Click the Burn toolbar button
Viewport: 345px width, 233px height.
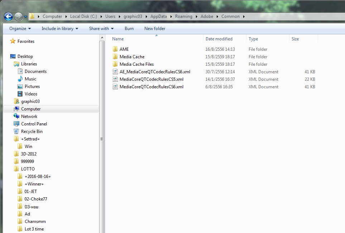pos(129,29)
